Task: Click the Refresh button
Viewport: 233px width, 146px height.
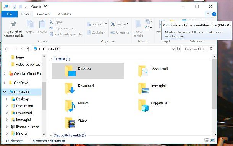Action: point(178,49)
